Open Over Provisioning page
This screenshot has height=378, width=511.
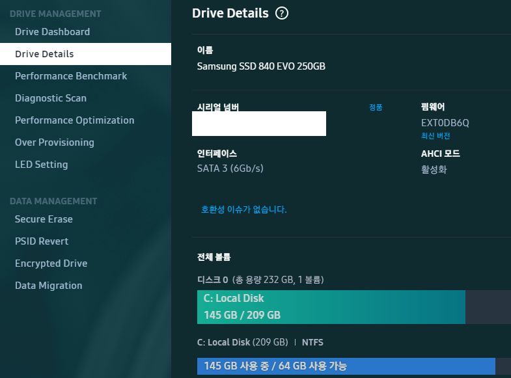[x=55, y=142]
